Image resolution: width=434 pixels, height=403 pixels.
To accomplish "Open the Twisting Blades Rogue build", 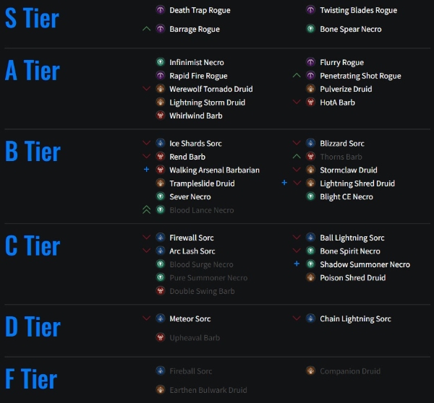I will (359, 10).
